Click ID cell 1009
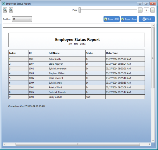 tap(38, 83)
